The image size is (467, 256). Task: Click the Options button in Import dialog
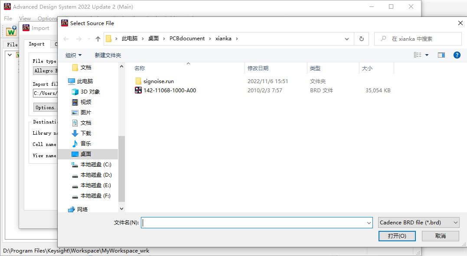(x=45, y=107)
